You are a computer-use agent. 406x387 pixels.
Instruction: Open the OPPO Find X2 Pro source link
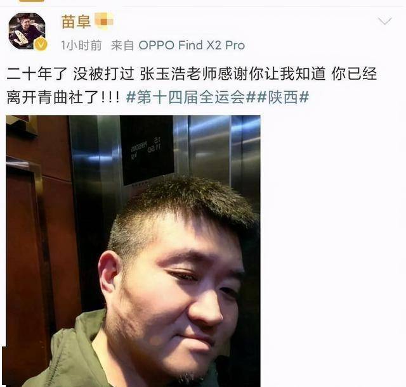click(x=192, y=46)
